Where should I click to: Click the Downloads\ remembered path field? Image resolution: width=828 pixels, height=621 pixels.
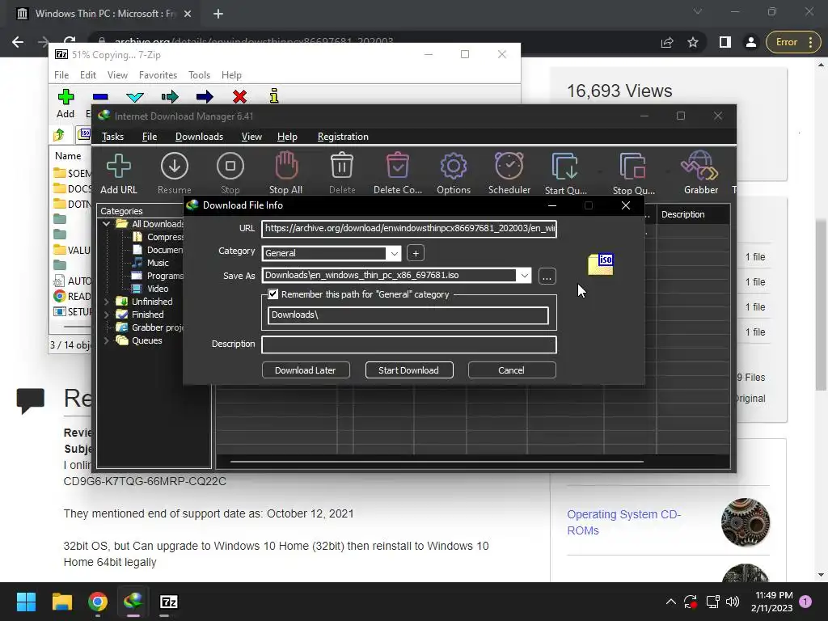pyautogui.click(x=408, y=315)
